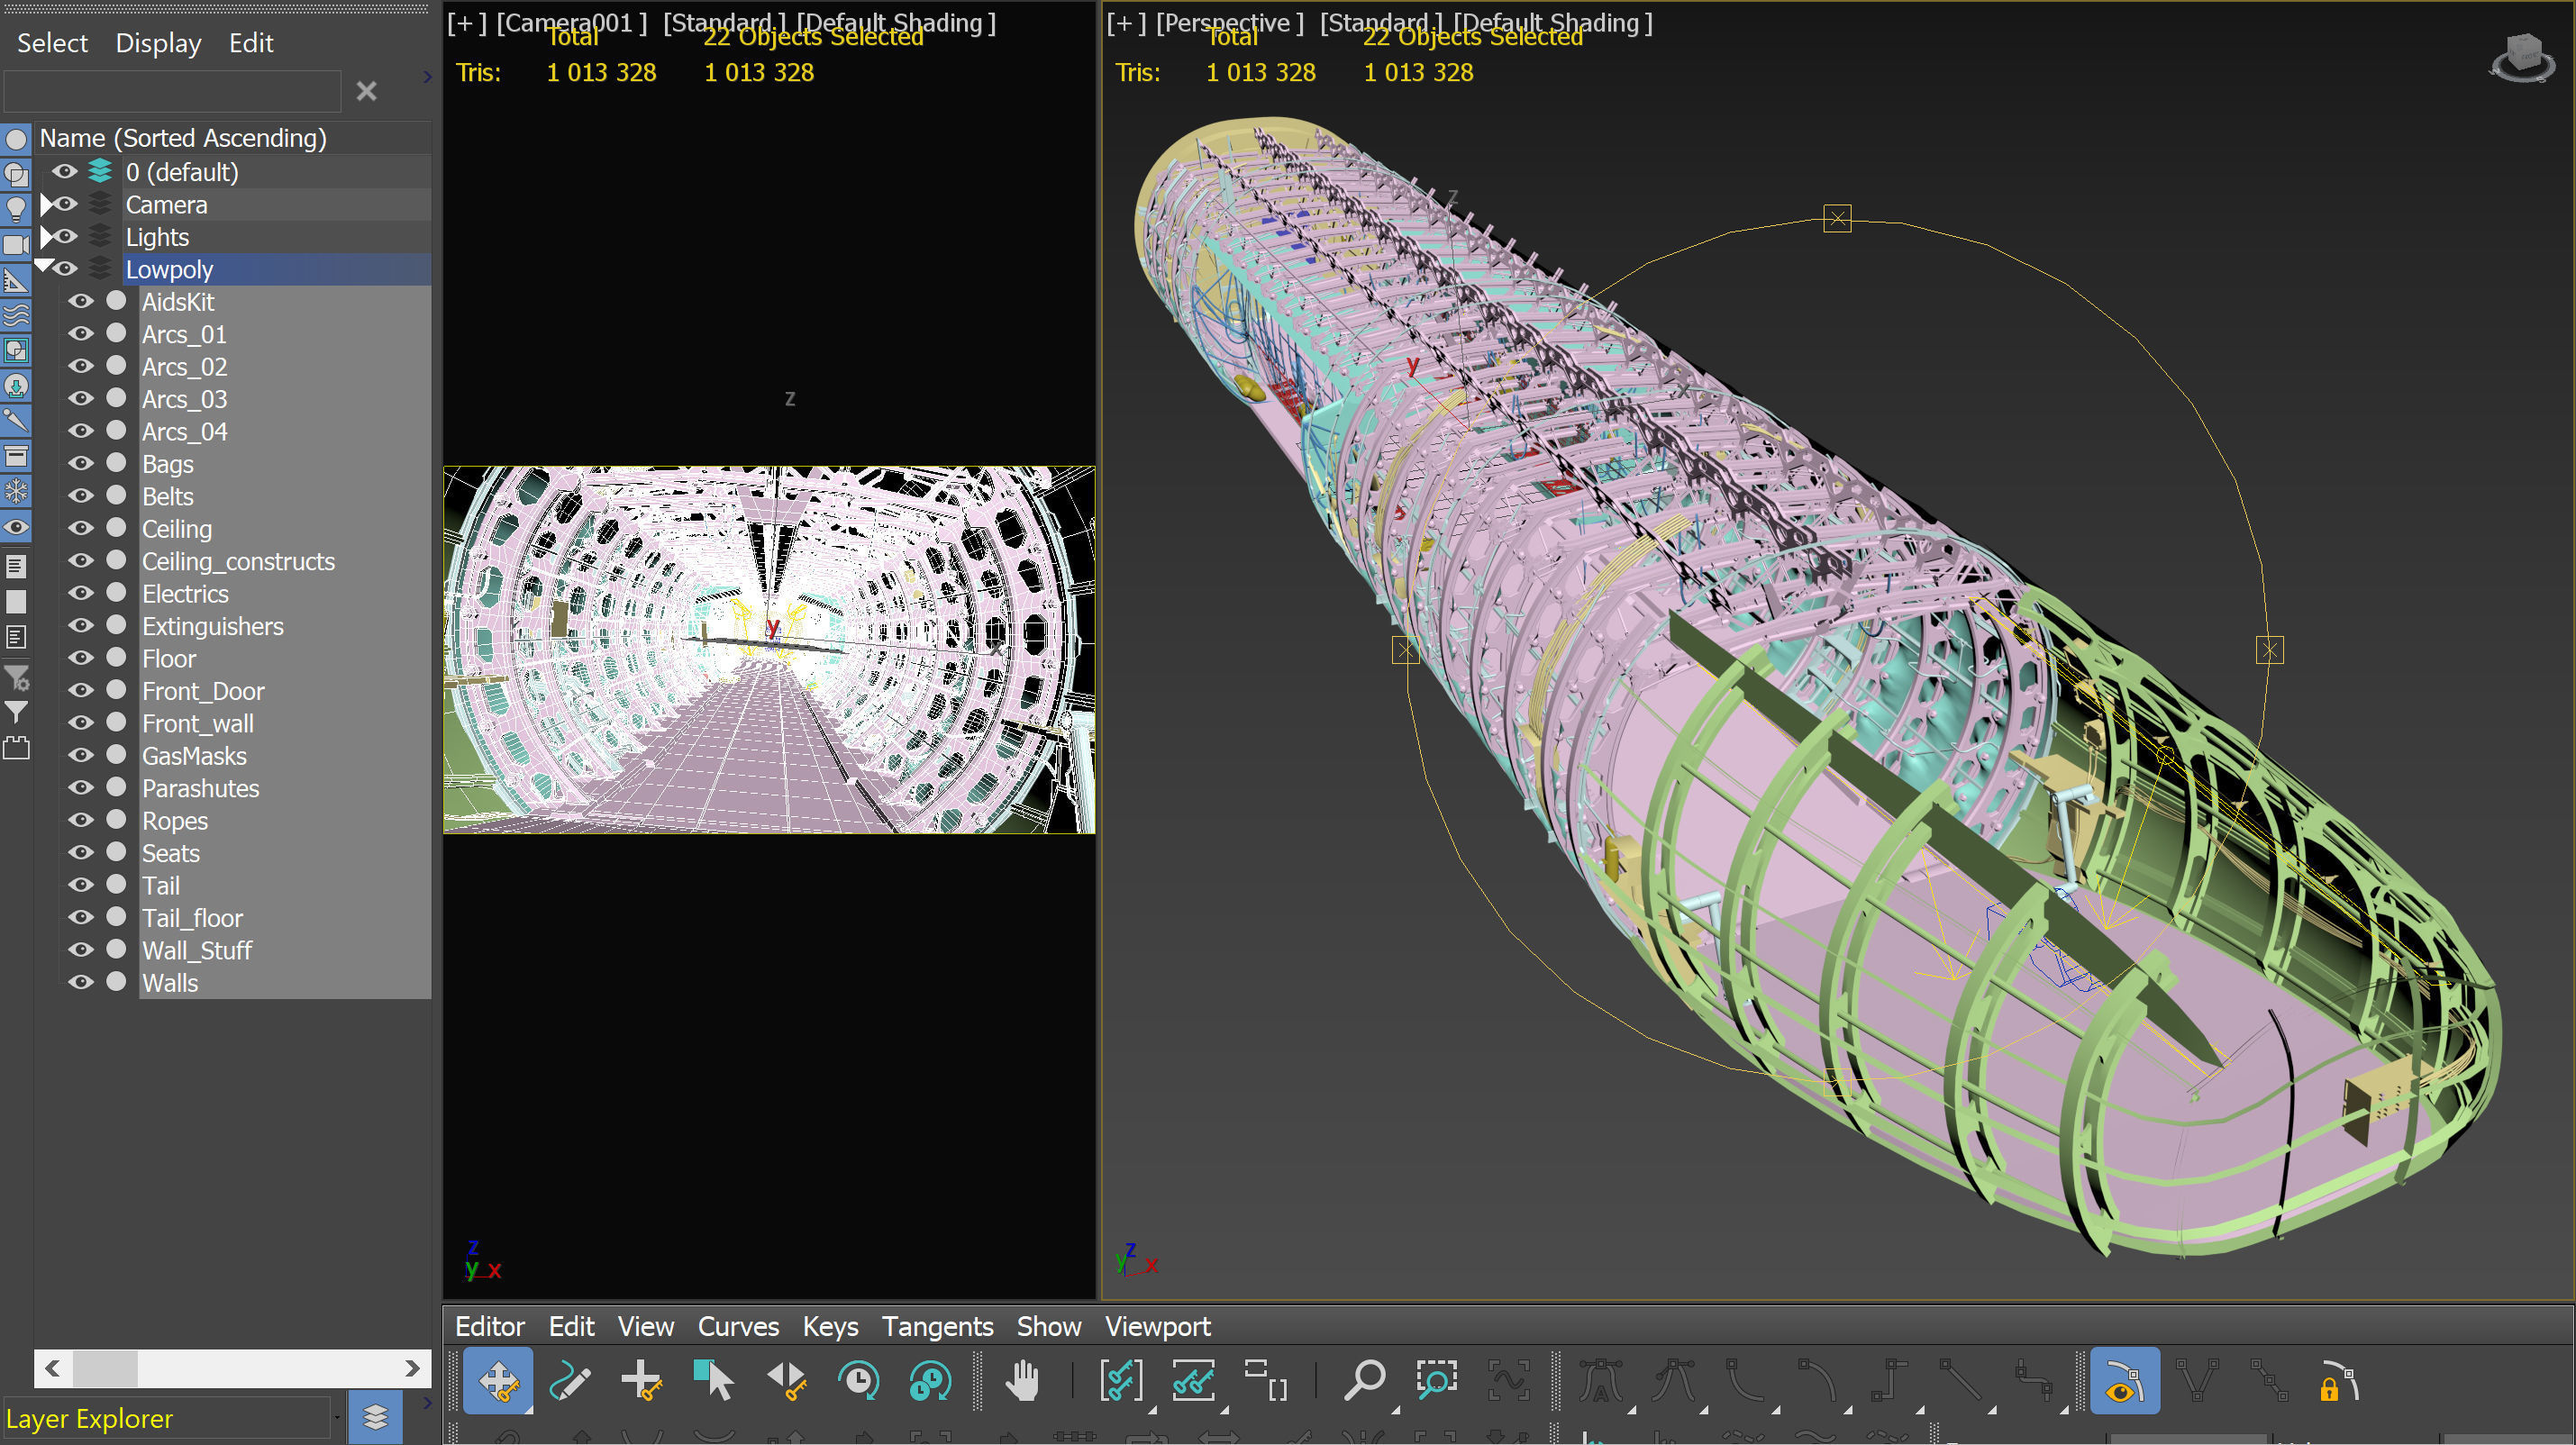Click the Layer Explorer search field
The height and width of the screenshot is (1445, 2576).
coord(172,91)
